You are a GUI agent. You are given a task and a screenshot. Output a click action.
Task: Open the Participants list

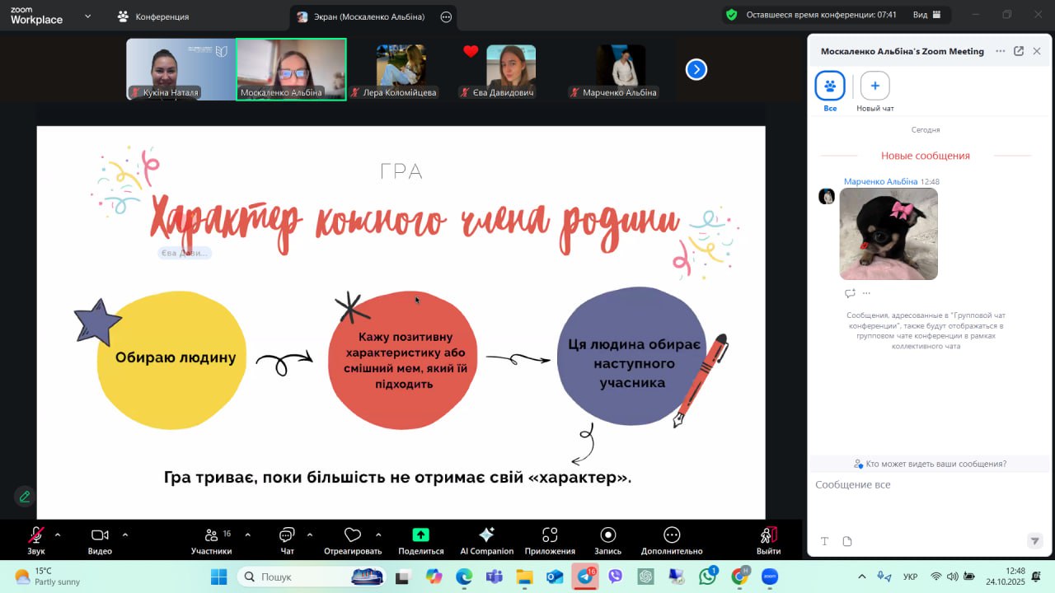pos(211,535)
